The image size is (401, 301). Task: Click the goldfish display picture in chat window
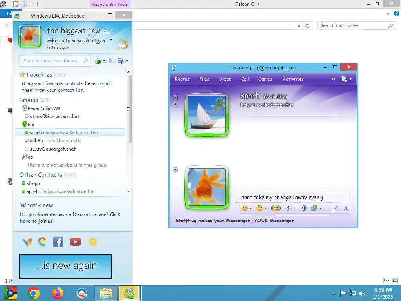(207, 187)
